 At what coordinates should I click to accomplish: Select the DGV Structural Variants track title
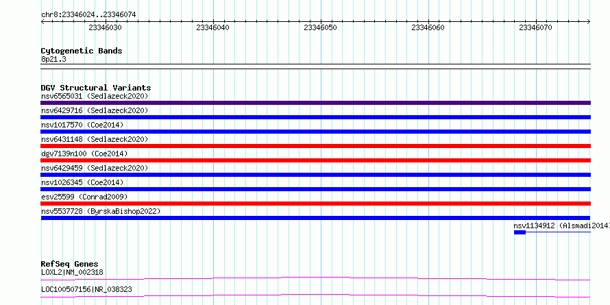(96, 88)
